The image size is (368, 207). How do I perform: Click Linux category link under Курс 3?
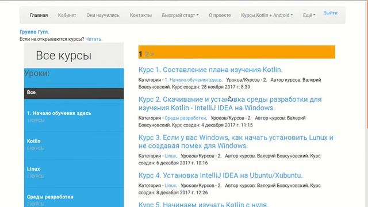pos(170,156)
